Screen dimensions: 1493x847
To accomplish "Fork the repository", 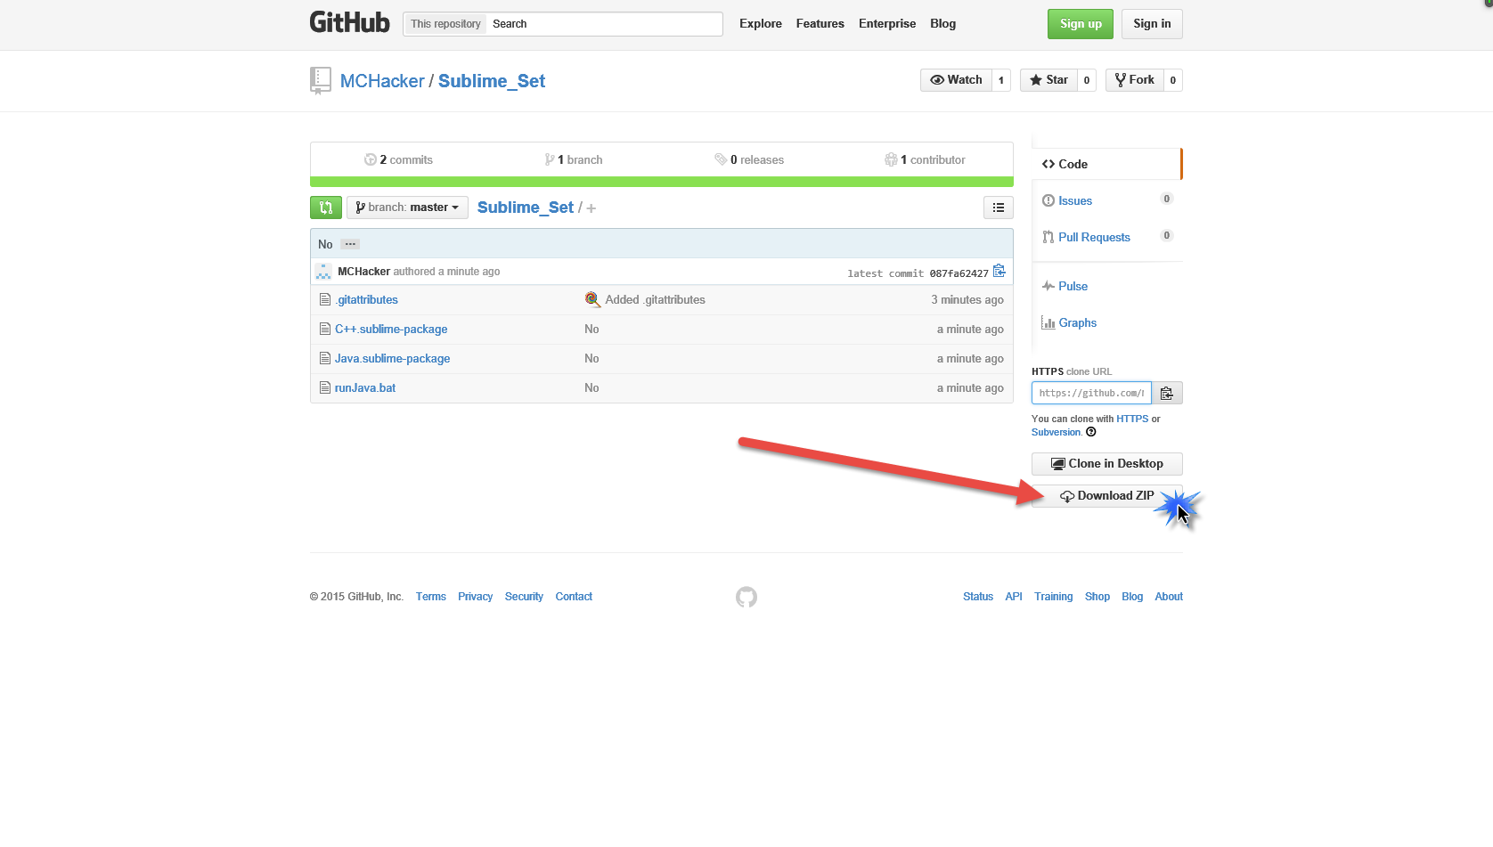I will [1134, 80].
